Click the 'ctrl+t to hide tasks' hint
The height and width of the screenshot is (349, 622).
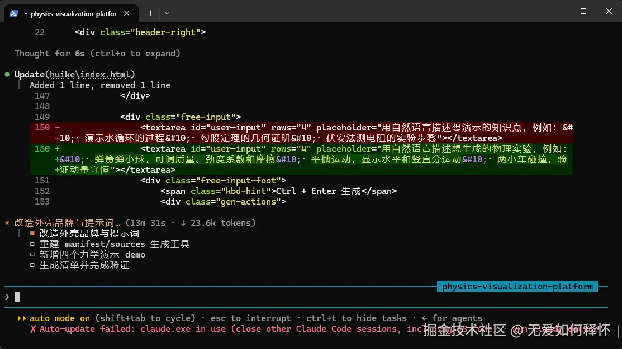point(356,318)
